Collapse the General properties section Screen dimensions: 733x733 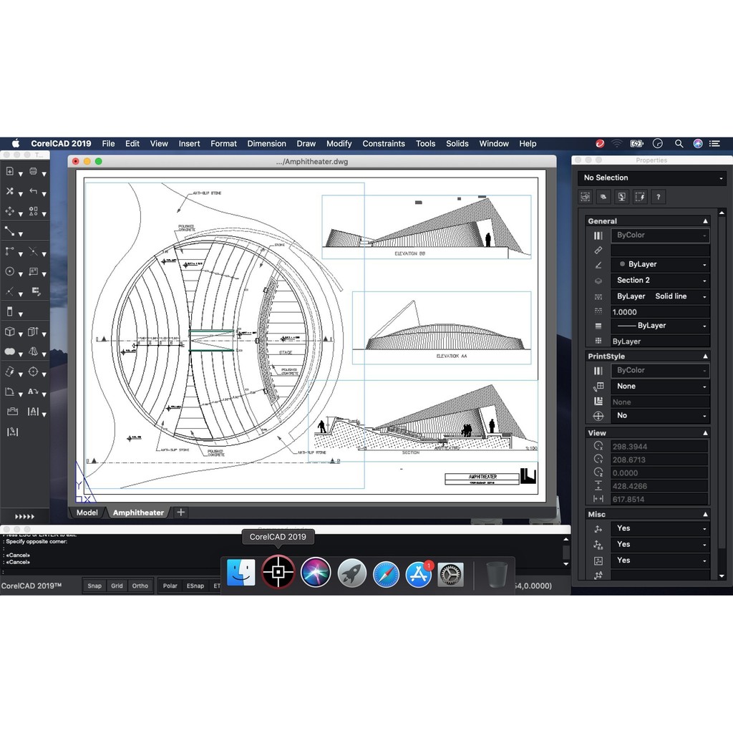tap(705, 221)
